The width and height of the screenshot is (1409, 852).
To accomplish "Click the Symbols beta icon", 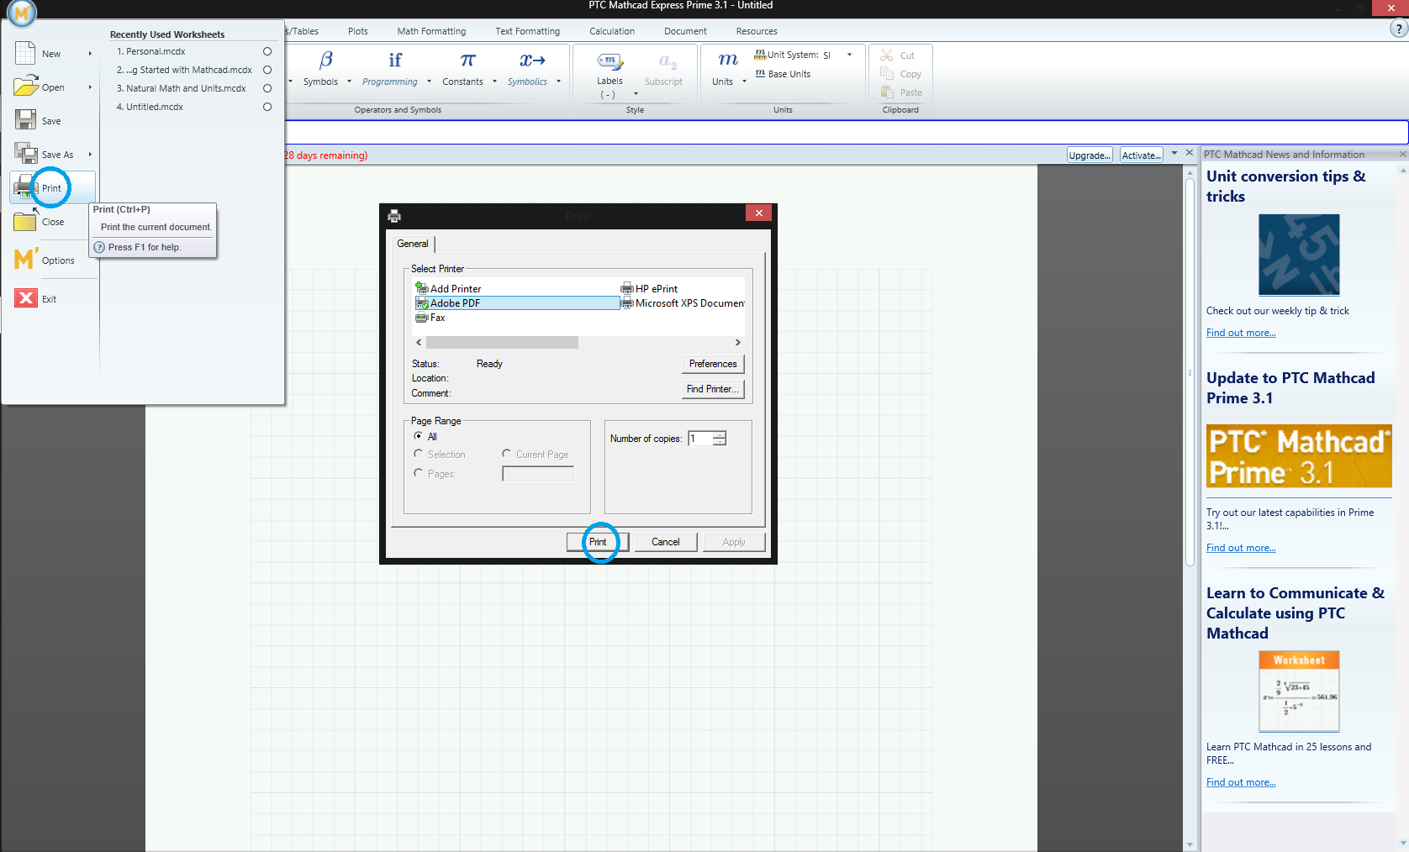I will (325, 60).
